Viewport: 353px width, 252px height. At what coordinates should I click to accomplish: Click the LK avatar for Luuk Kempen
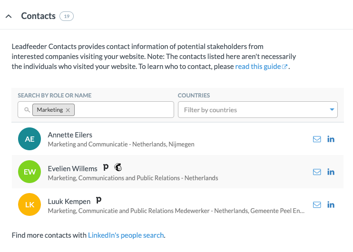29,205
